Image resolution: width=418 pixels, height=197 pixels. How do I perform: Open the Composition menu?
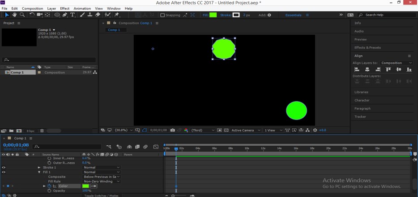click(x=32, y=8)
